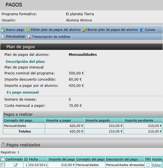Viewport: 163px width, 168px height.
Task: Click the Nuevo pago icon
Action: tap(3, 30)
